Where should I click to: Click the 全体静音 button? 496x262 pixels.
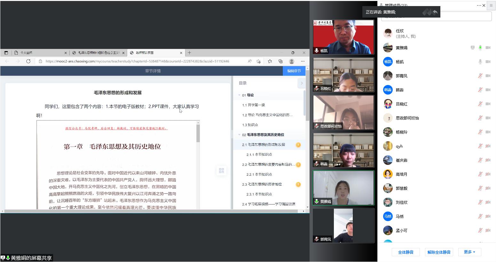405,252
